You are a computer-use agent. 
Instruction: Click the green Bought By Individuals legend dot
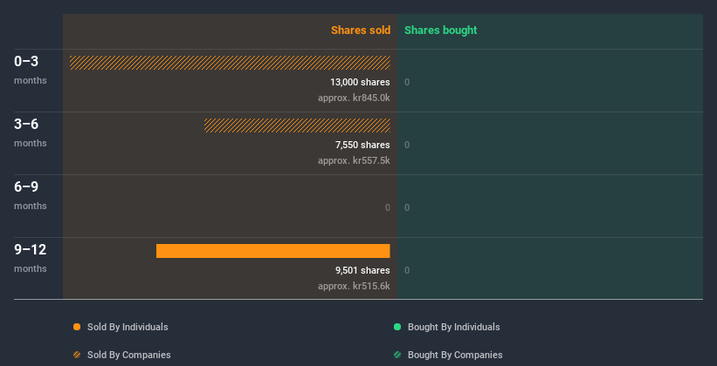click(x=397, y=327)
